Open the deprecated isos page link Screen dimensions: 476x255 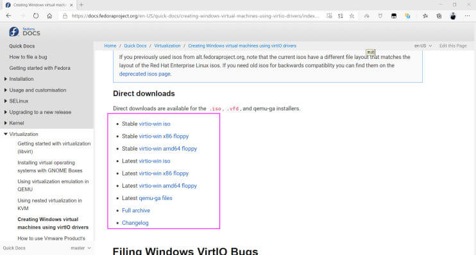click(145, 74)
